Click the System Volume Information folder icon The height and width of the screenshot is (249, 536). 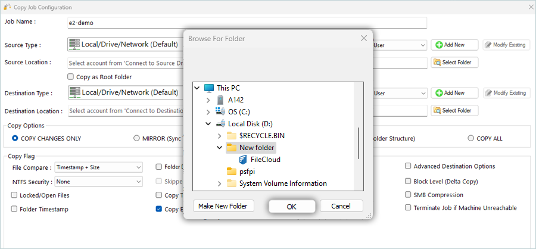pyautogui.click(x=232, y=183)
